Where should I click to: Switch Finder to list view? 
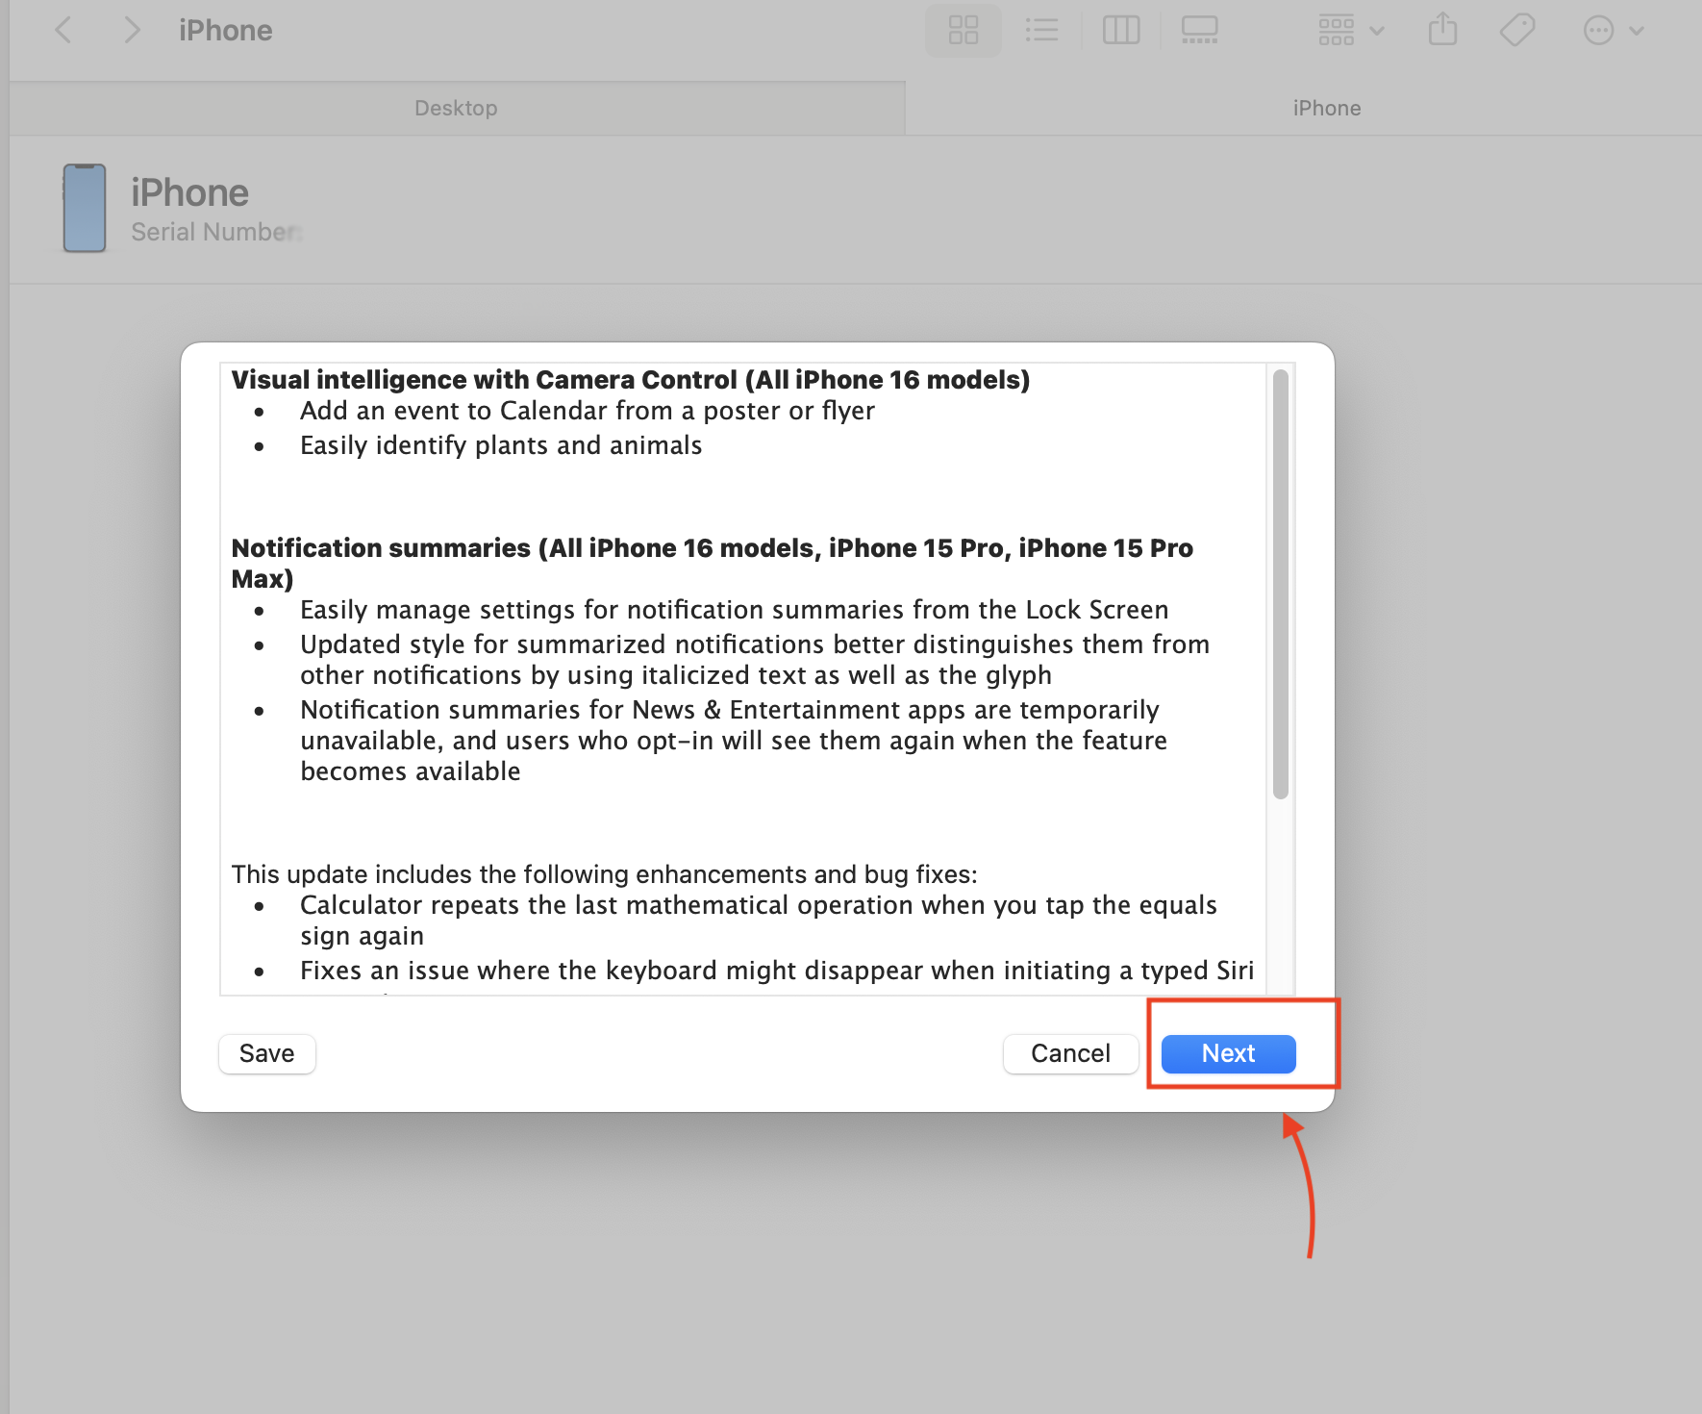pos(1041,31)
